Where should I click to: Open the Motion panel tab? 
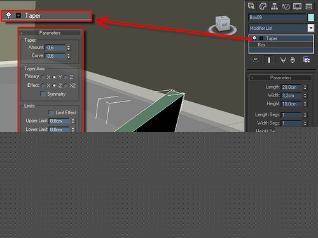[286, 6]
